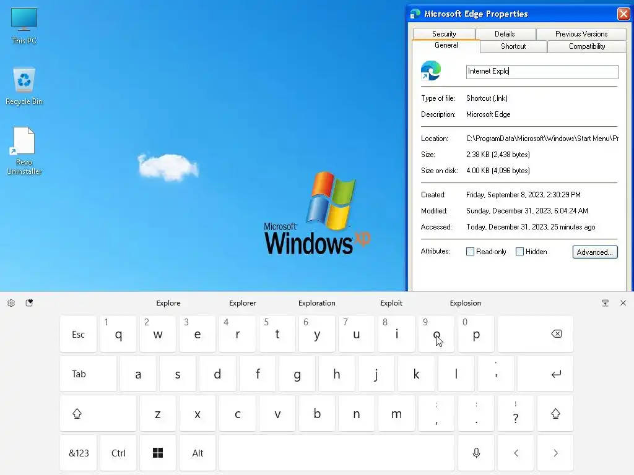The image size is (634, 475).
Task: Open the Shortcut tab
Action: coord(513,46)
